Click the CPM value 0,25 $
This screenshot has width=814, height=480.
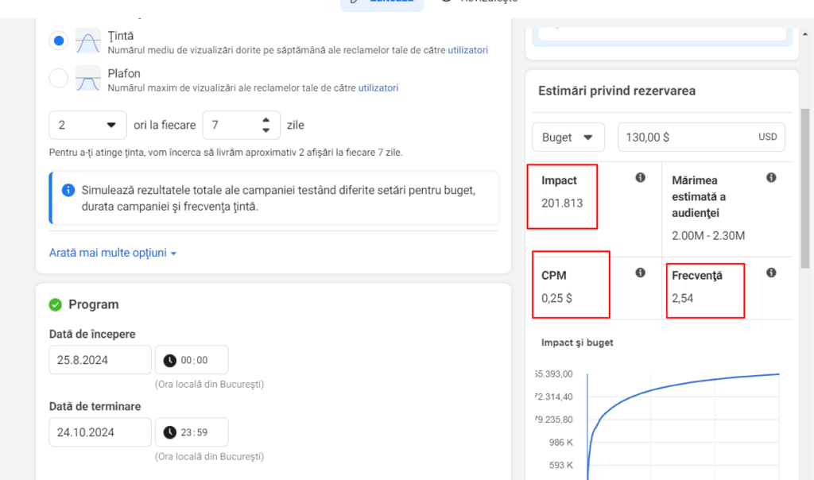[556, 298]
